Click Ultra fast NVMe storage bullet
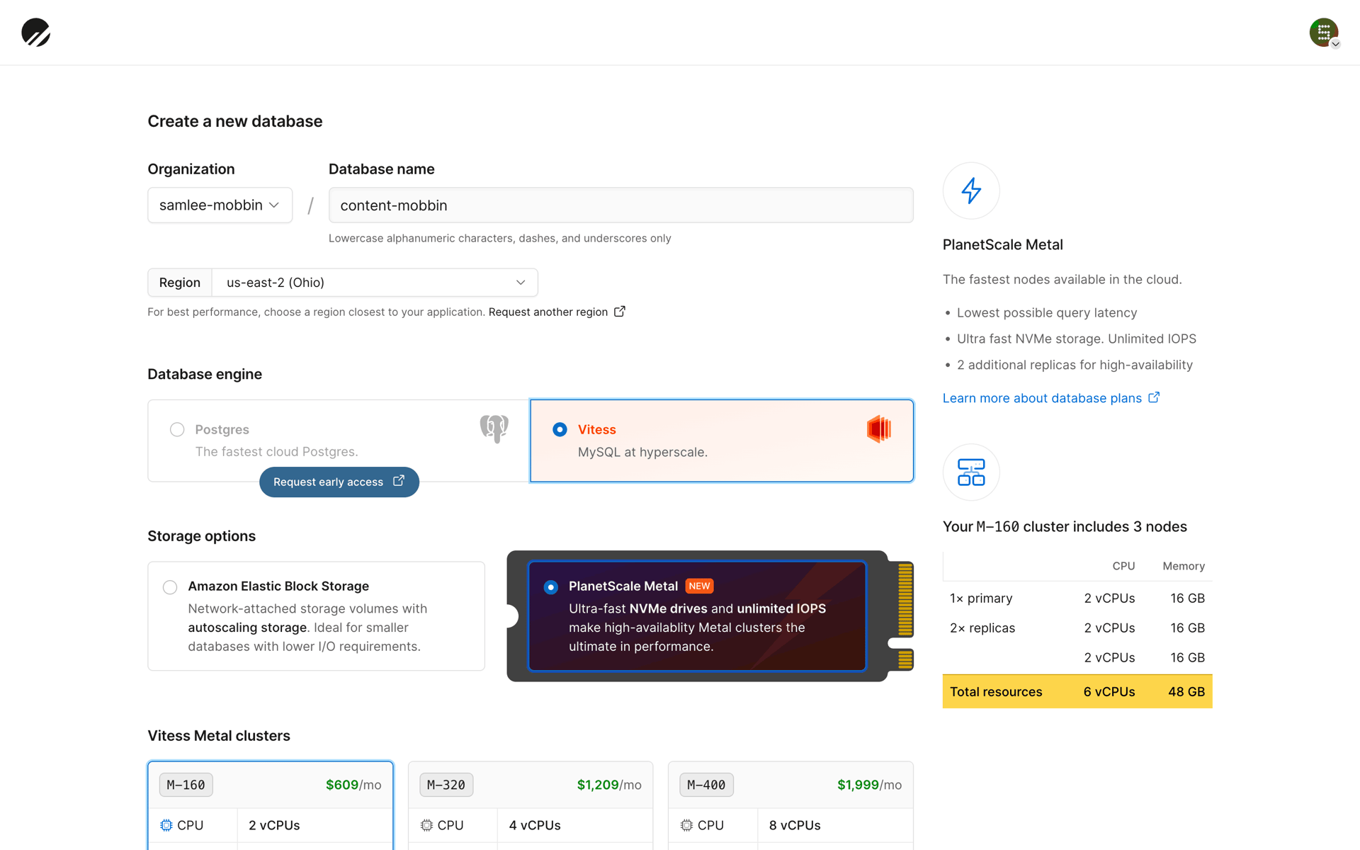Screen dimensions: 1360x850 (1077, 339)
